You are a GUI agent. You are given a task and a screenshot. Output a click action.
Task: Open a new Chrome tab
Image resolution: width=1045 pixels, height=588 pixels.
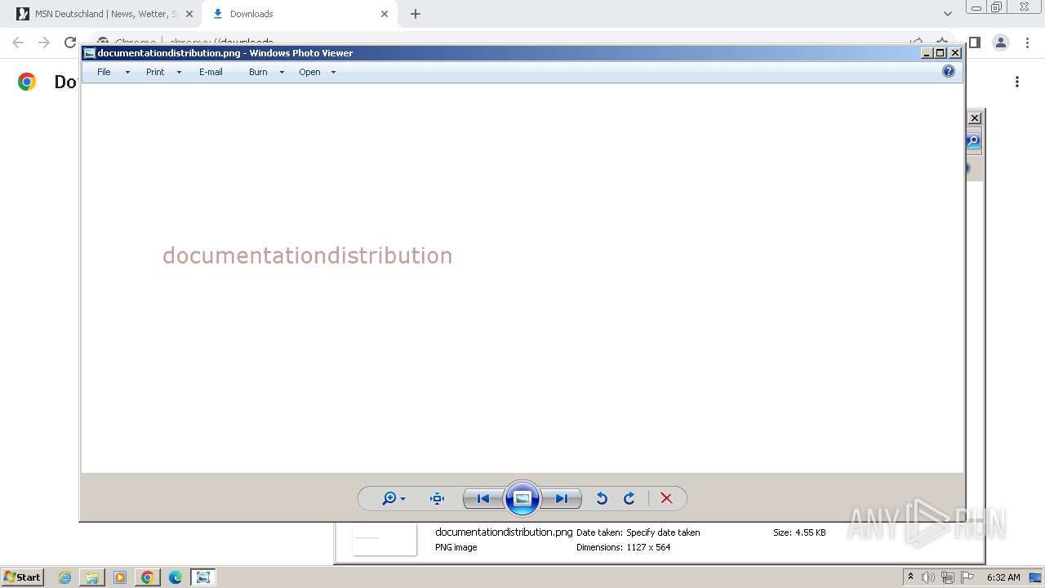coord(416,14)
